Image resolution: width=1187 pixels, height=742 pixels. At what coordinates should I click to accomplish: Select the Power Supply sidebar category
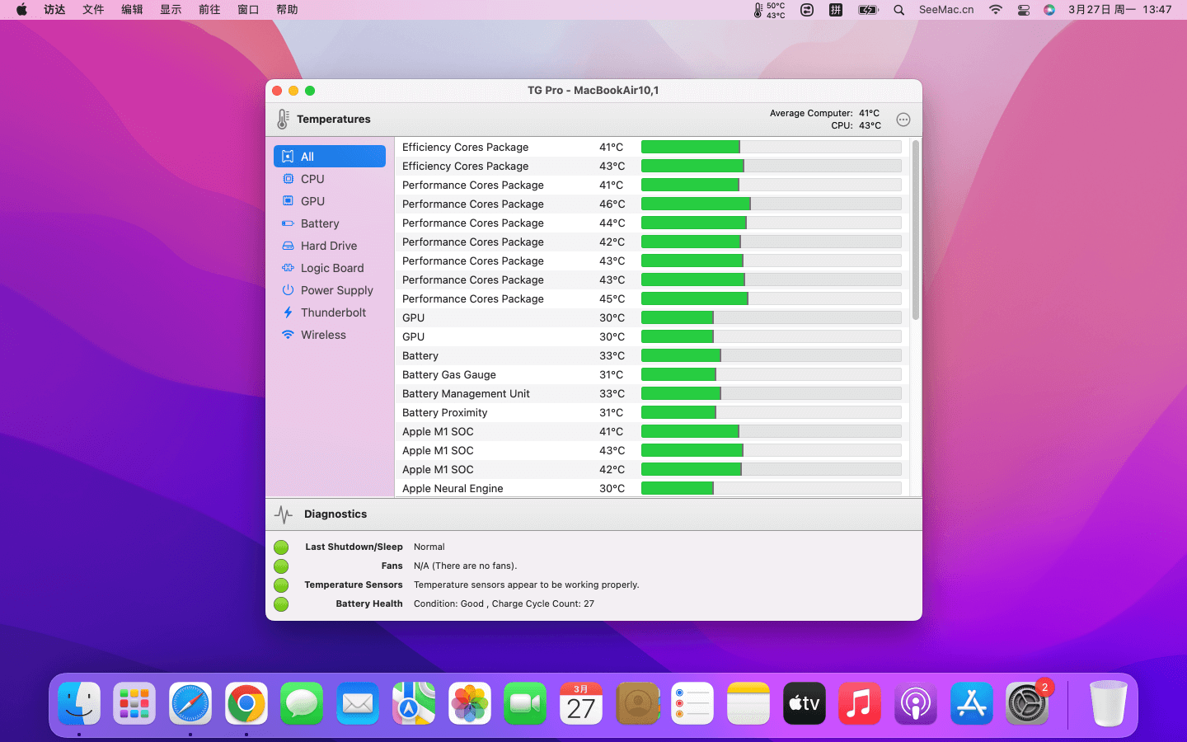tap(330, 290)
